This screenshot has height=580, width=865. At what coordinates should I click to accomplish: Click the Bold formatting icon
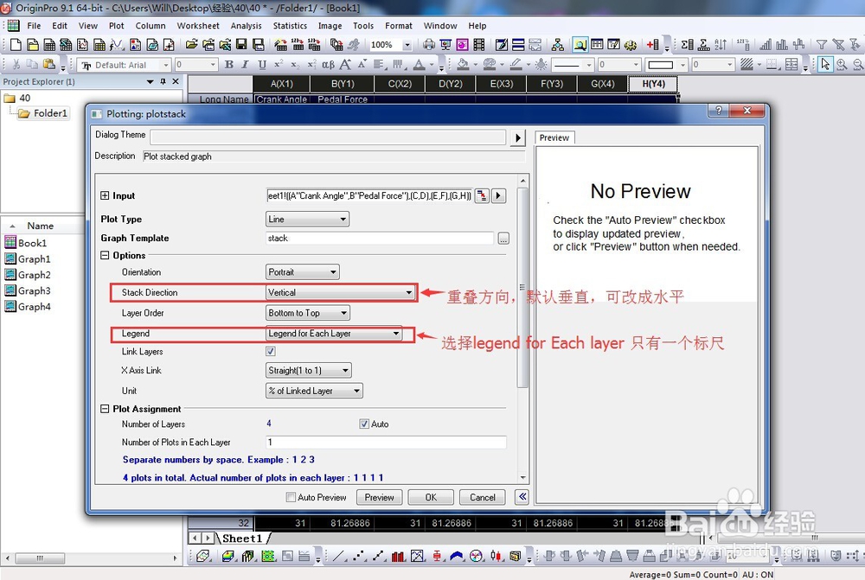(229, 65)
